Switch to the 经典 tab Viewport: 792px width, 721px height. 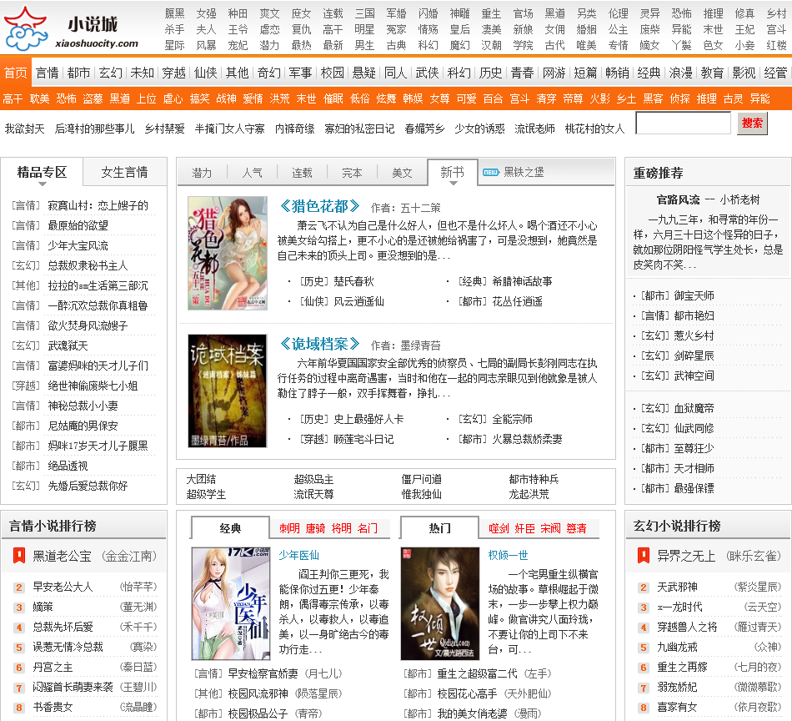pyautogui.click(x=230, y=529)
